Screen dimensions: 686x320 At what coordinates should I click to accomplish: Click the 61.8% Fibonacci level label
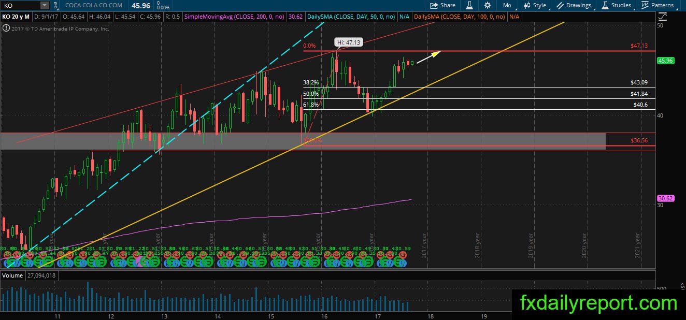(x=311, y=105)
